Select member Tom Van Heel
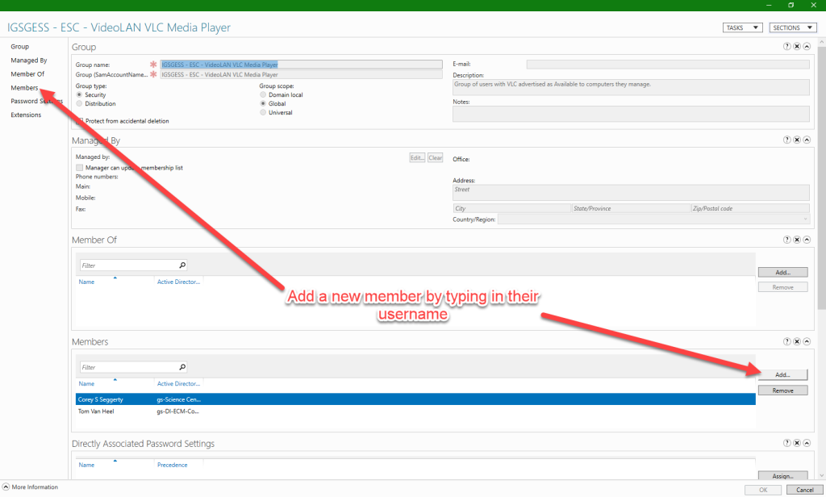Screen dimensions: 826x497 click(415, 411)
